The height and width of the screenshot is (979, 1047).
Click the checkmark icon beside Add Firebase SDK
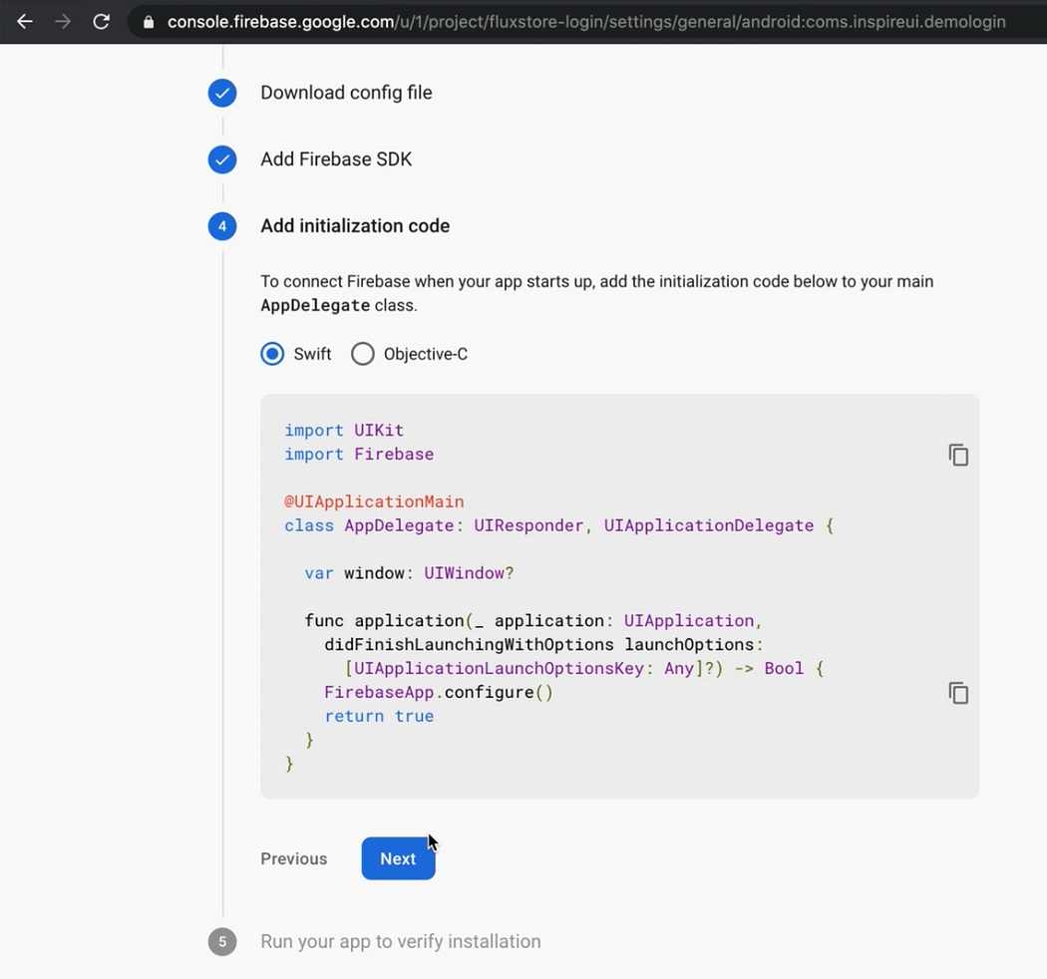(x=222, y=160)
